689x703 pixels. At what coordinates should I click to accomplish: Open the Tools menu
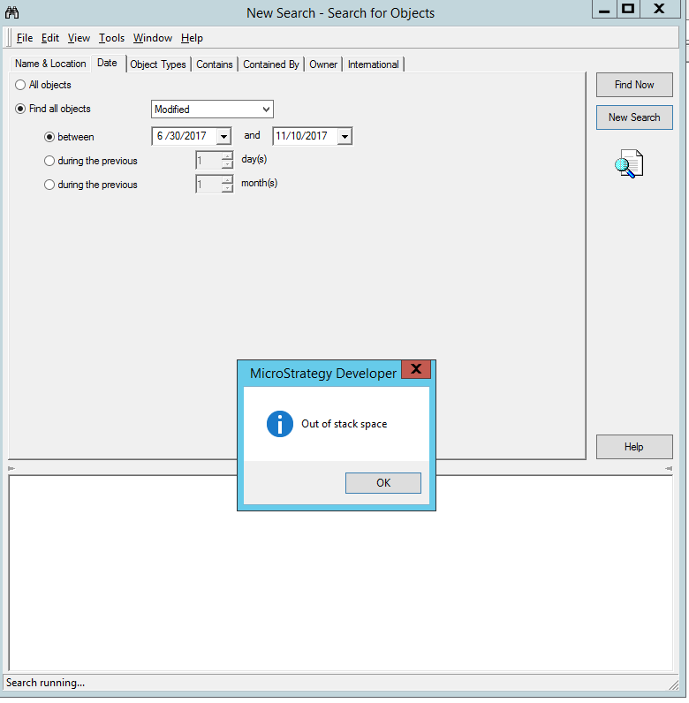pos(111,38)
